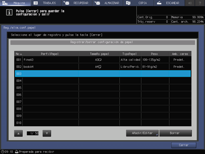
Task: Click the information icon beside the message
Action: tap(9, 12)
